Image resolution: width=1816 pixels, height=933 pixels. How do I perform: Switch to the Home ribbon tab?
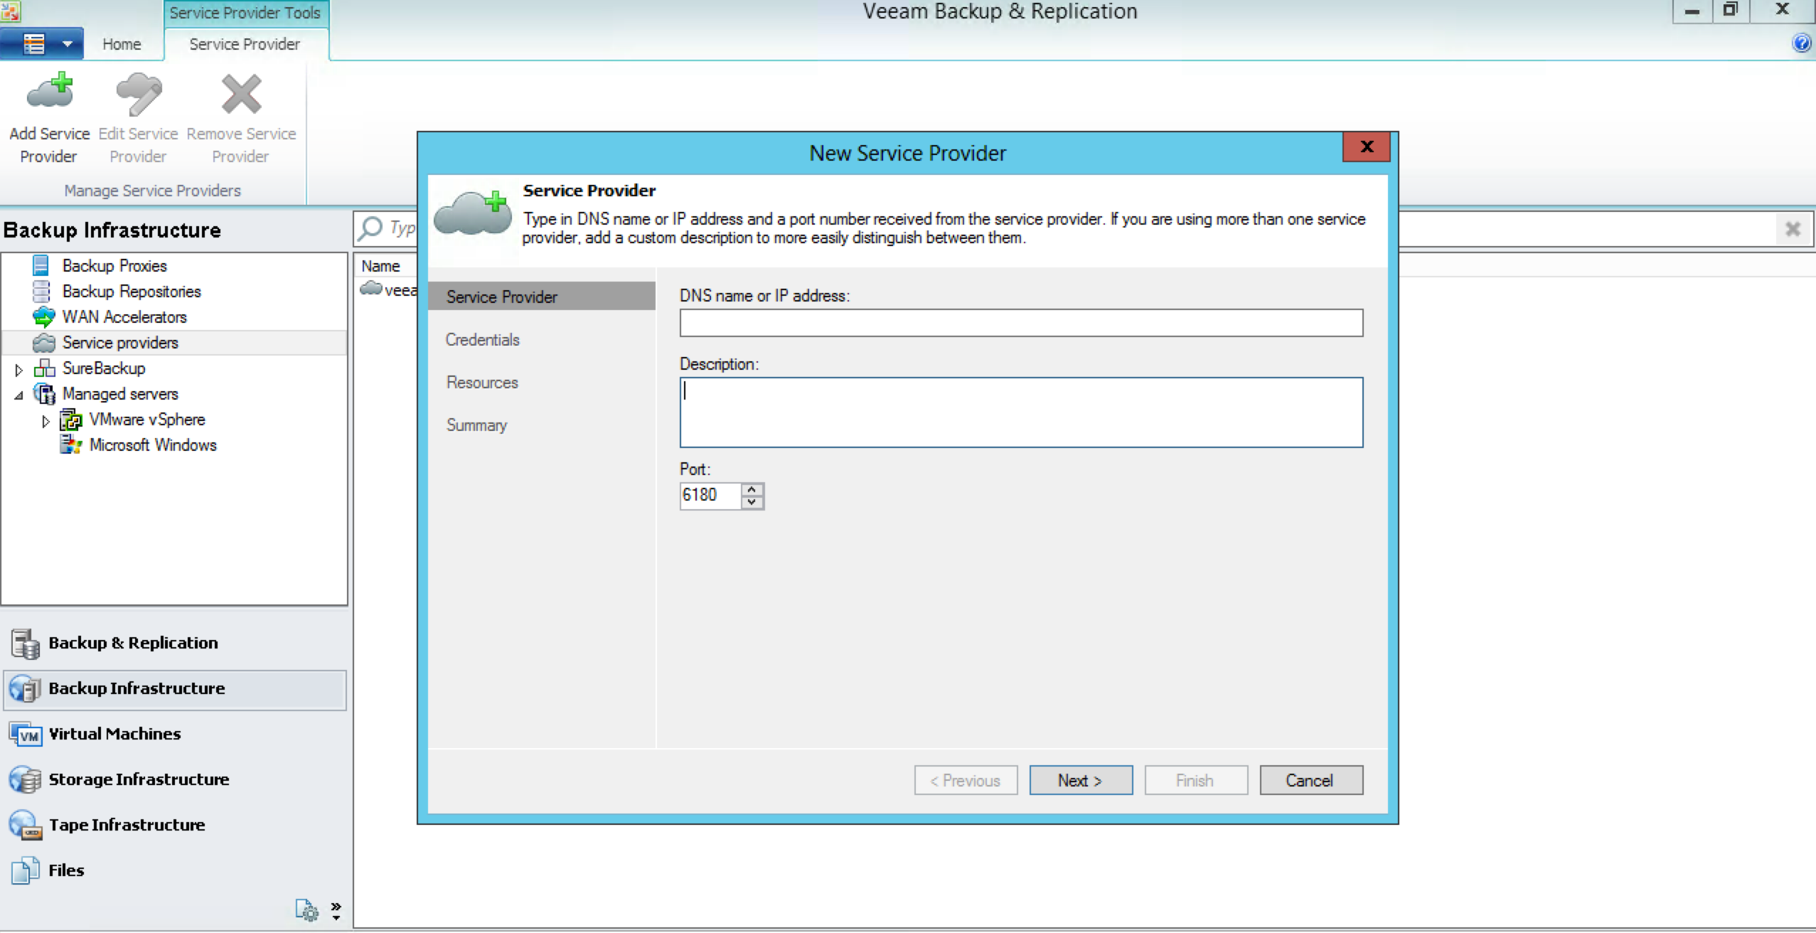pos(122,44)
